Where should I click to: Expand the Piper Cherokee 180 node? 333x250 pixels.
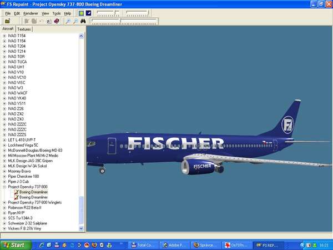[4, 177]
